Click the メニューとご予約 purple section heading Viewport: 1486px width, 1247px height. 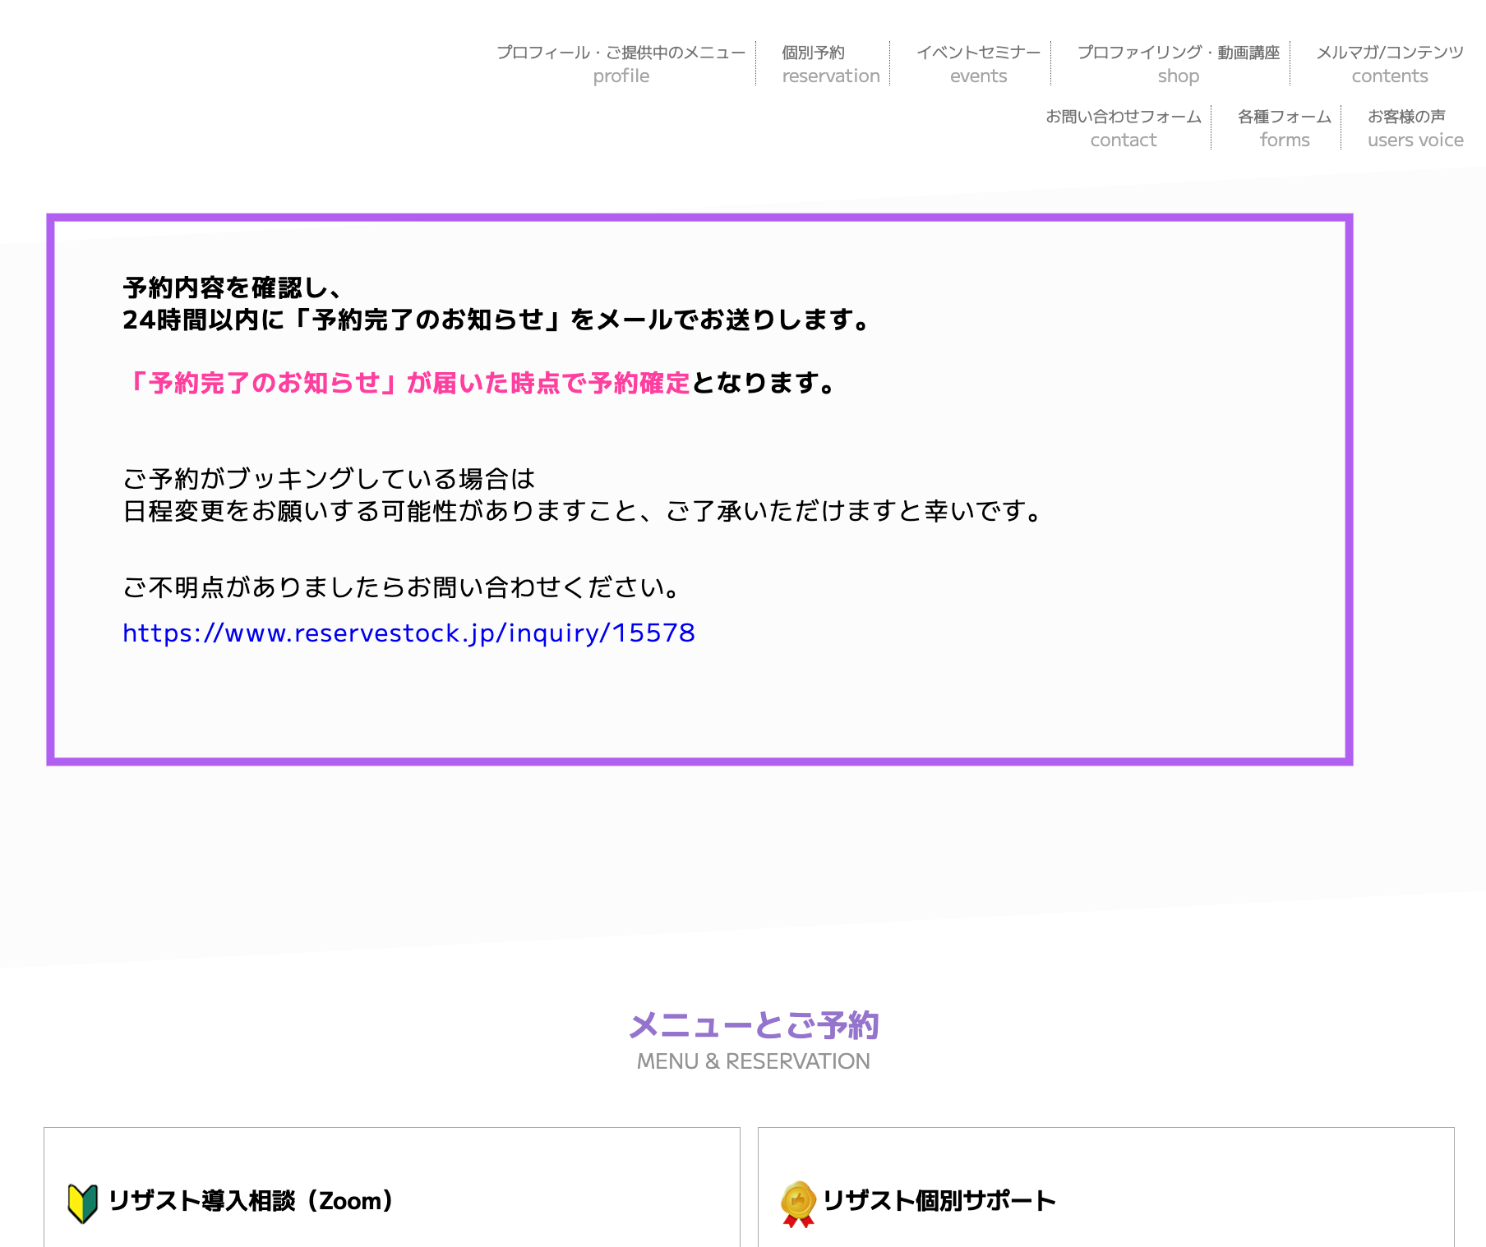point(753,1025)
